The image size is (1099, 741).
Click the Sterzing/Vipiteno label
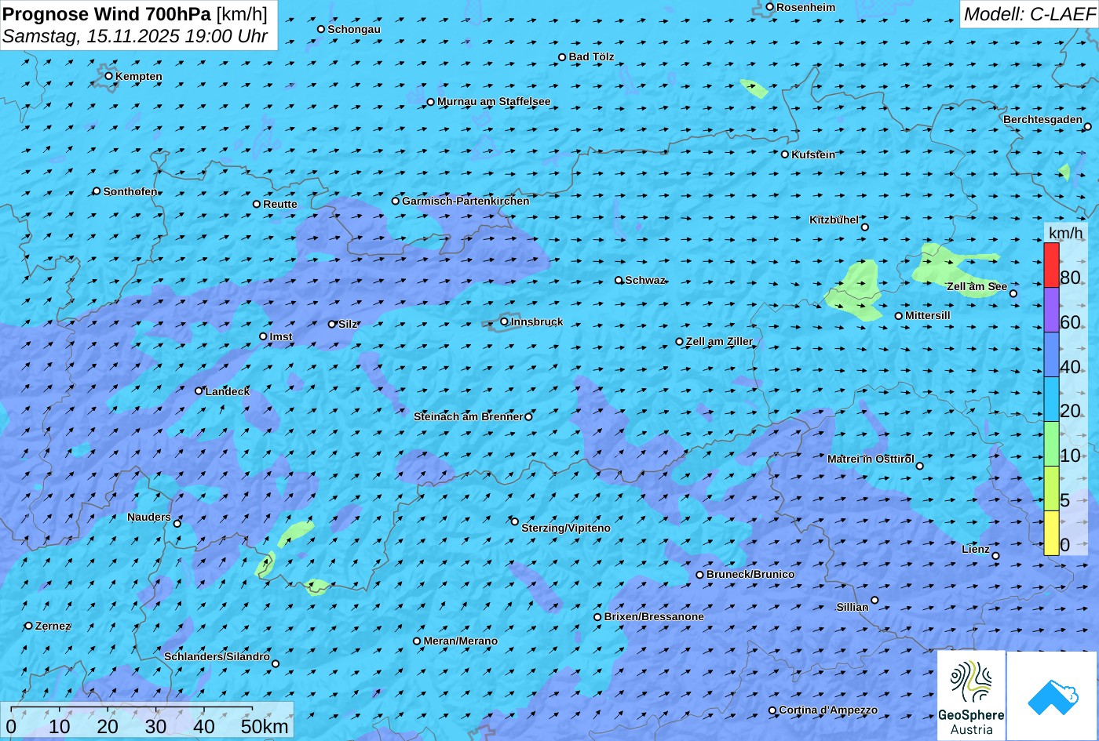[x=566, y=528]
